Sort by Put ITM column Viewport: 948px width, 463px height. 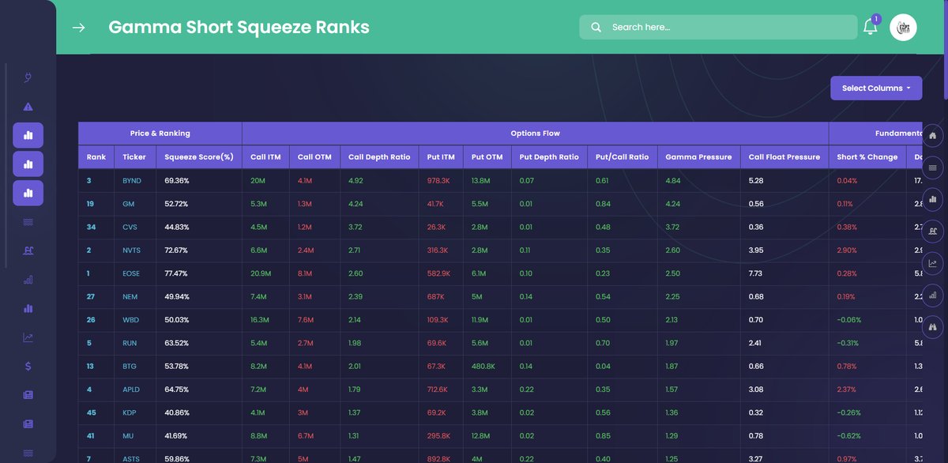point(441,157)
